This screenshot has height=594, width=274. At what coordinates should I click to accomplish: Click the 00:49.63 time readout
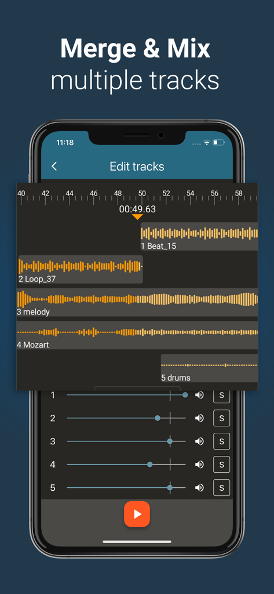[137, 209]
